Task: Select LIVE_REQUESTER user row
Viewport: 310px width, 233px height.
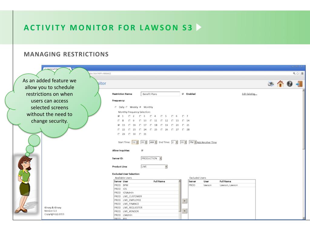Action: pos(146,208)
